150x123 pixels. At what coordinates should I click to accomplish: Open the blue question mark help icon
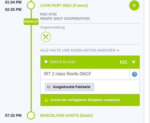[135, 74]
